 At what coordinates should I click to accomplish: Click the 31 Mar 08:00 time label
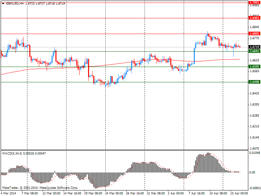[x=156, y=193]
